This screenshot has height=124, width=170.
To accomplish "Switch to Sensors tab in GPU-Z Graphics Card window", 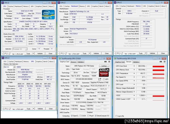I will pyautogui.click(x=73, y=62).
